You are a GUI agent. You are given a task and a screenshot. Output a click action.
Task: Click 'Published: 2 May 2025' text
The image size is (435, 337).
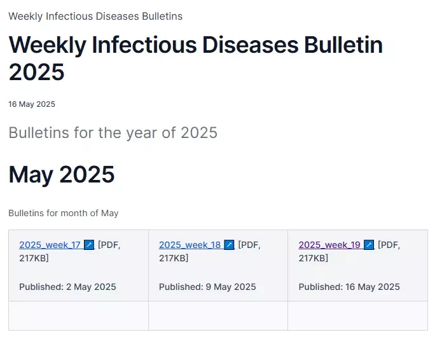(67, 287)
